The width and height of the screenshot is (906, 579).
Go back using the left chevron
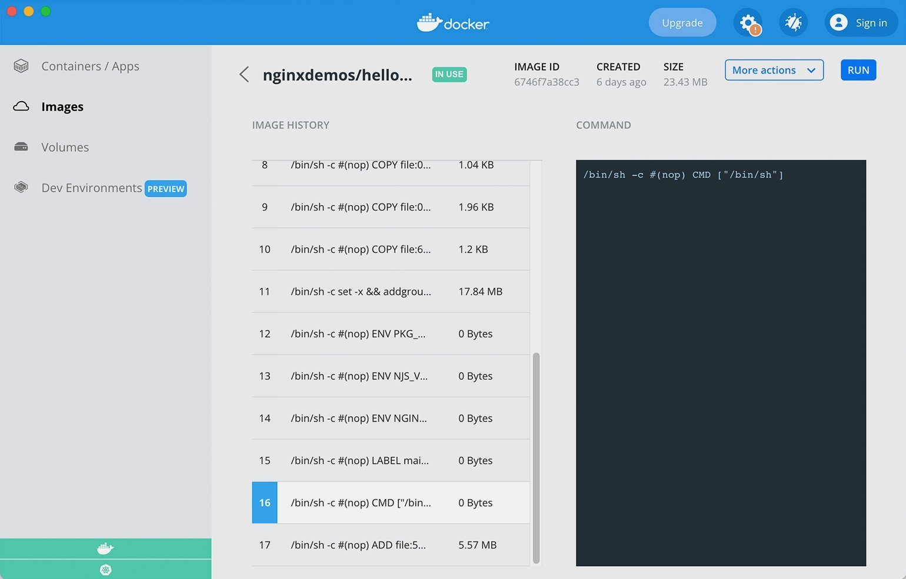244,75
